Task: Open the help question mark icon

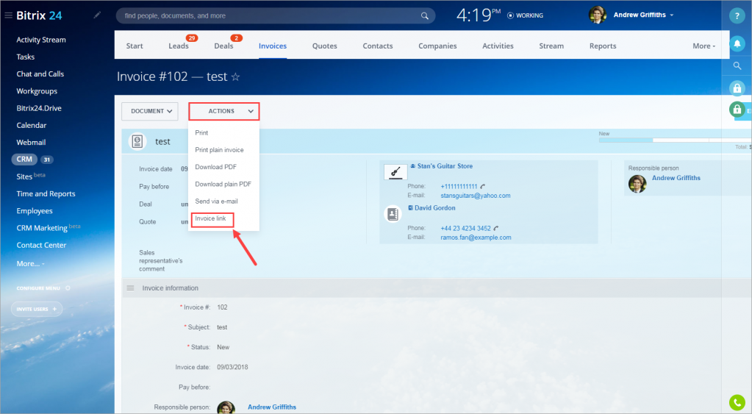Action: (737, 15)
